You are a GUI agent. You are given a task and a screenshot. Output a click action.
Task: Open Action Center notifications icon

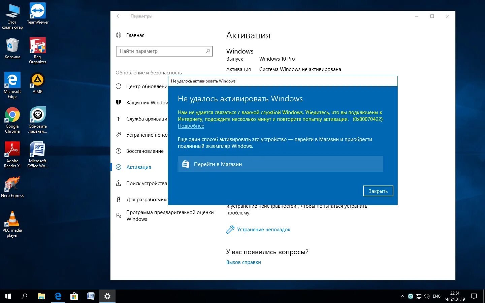click(474, 296)
